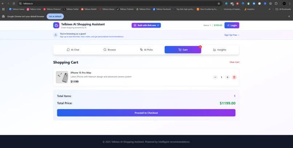Click Set as default browser button
Image resolution: width=293 pixels, height=148 pixels.
[x=55, y=16]
